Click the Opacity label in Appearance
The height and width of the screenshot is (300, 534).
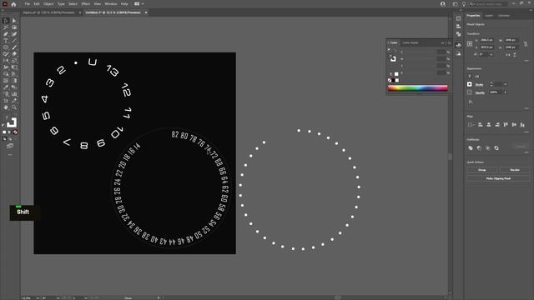480,92
